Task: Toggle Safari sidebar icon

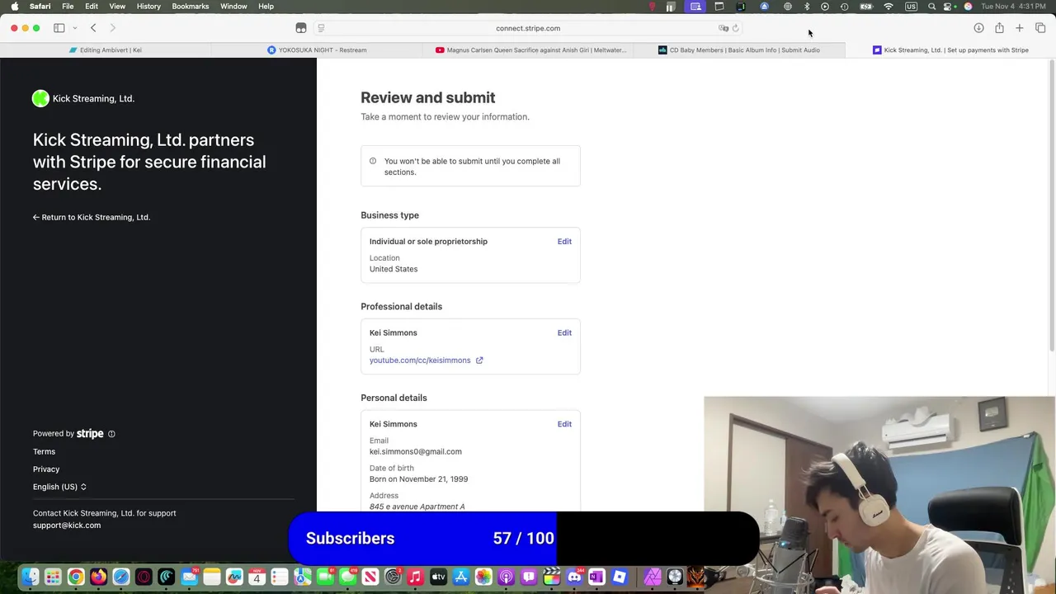Action: (x=59, y=28)
